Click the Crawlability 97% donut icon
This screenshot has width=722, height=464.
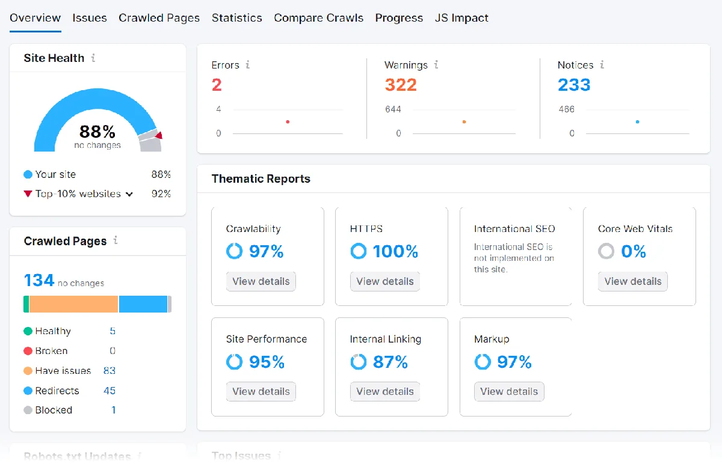[x=235, y=251]
